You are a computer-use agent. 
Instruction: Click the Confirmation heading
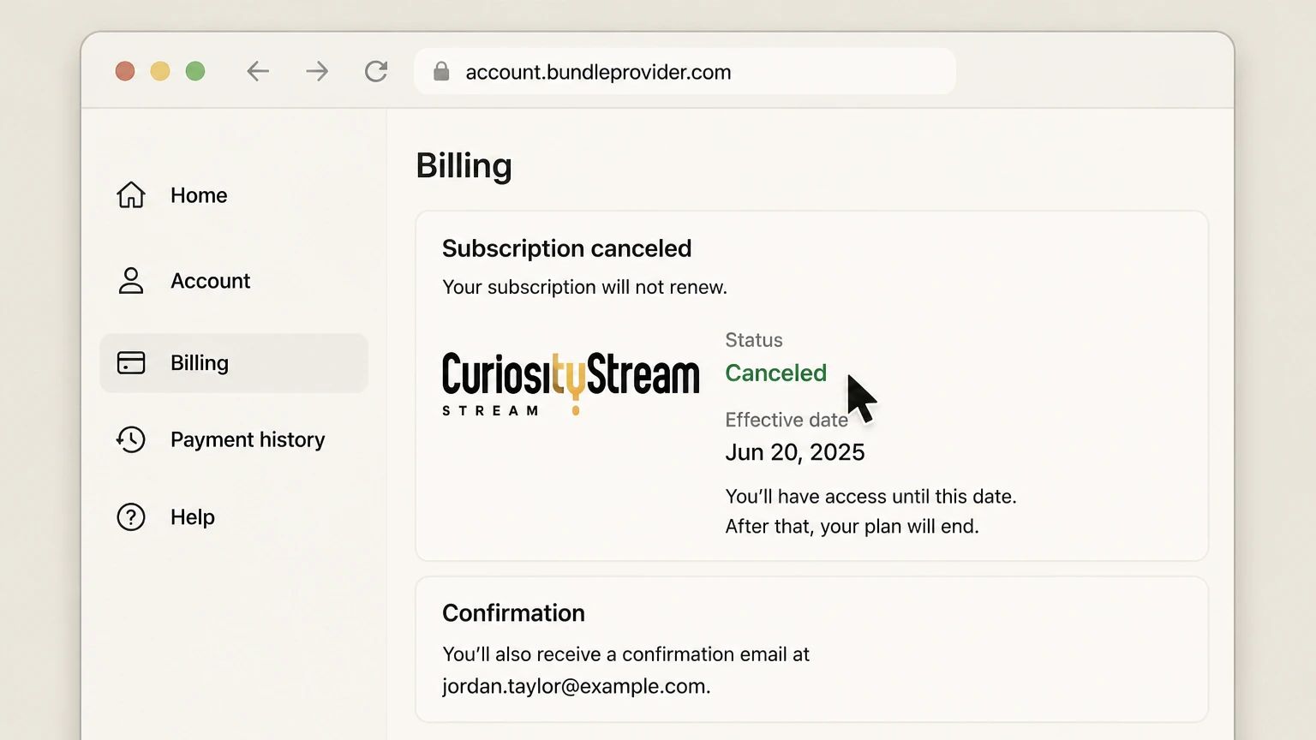pyautogui.click(x=513, y=613)
